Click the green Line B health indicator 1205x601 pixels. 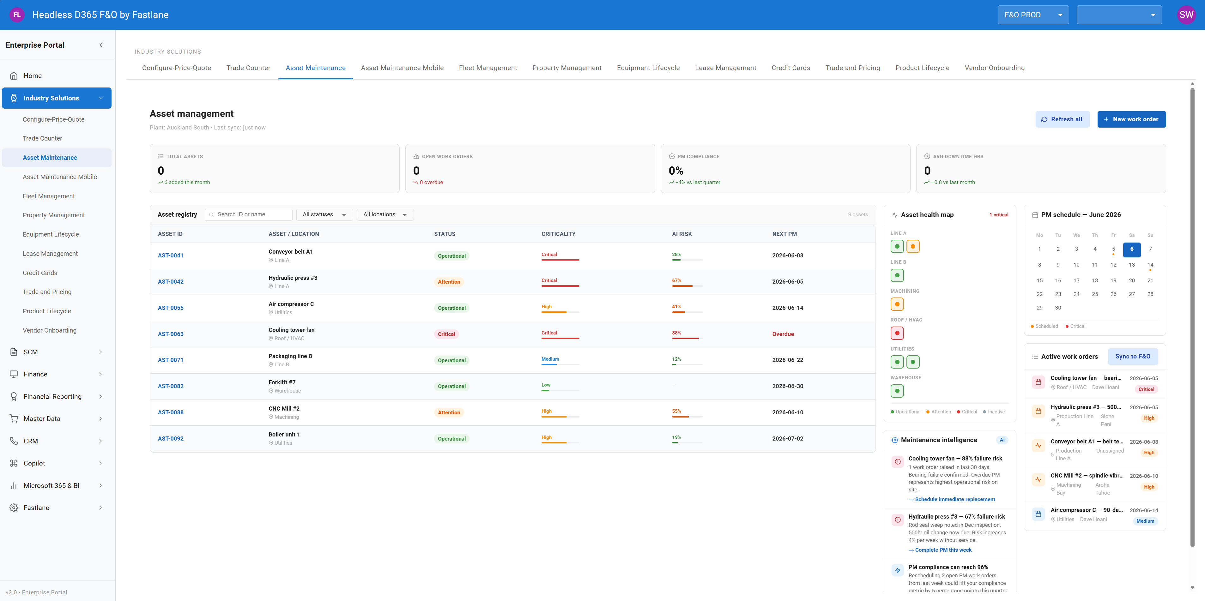(897, 275)
